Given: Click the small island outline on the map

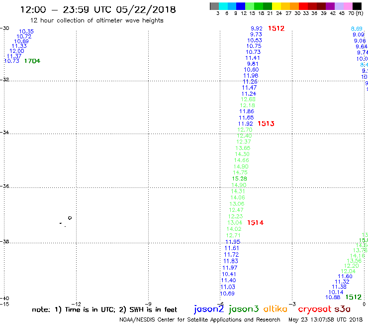Looking at the screenshot, I should click(70, 218).
